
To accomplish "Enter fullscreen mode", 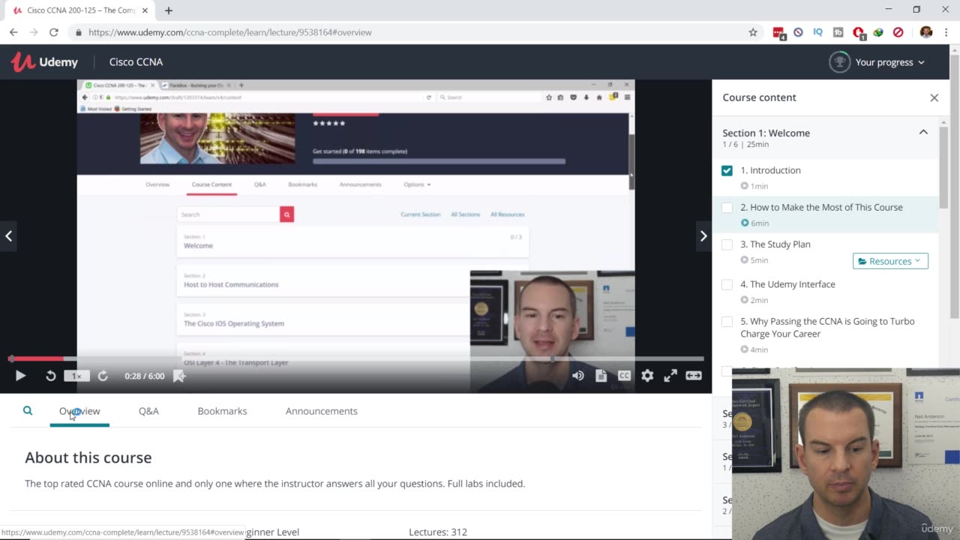I will tap(670, 376).
